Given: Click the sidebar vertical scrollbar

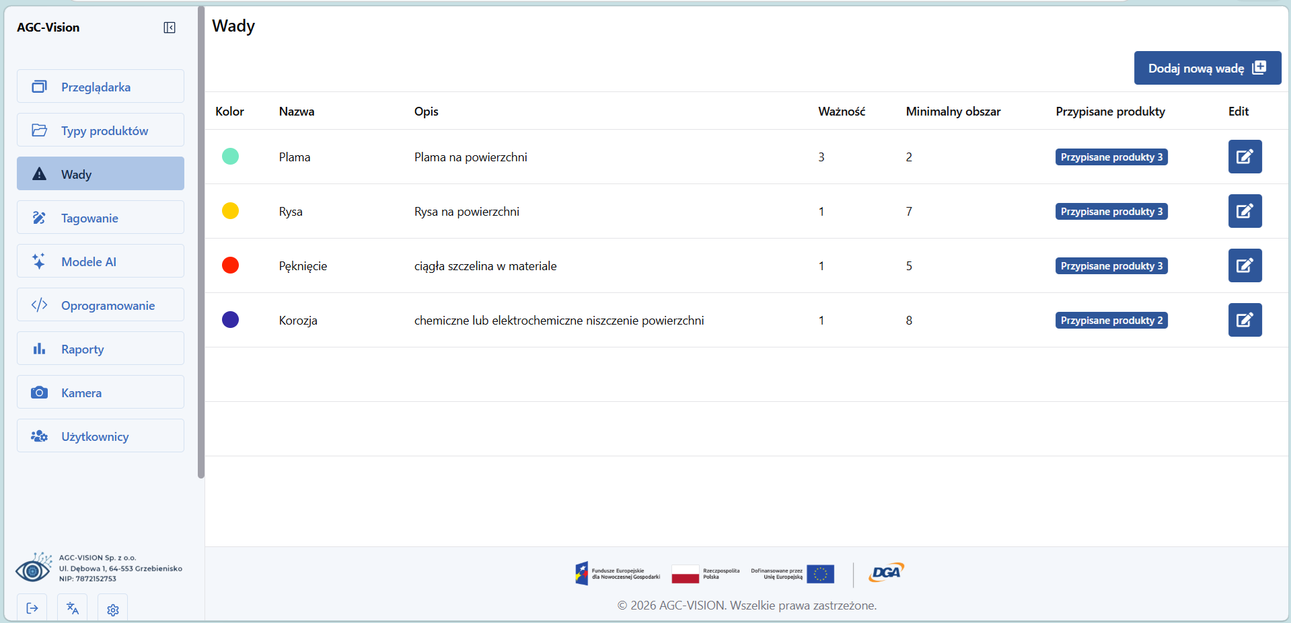Looking at the screenshot, I should [x=200, y=242].
